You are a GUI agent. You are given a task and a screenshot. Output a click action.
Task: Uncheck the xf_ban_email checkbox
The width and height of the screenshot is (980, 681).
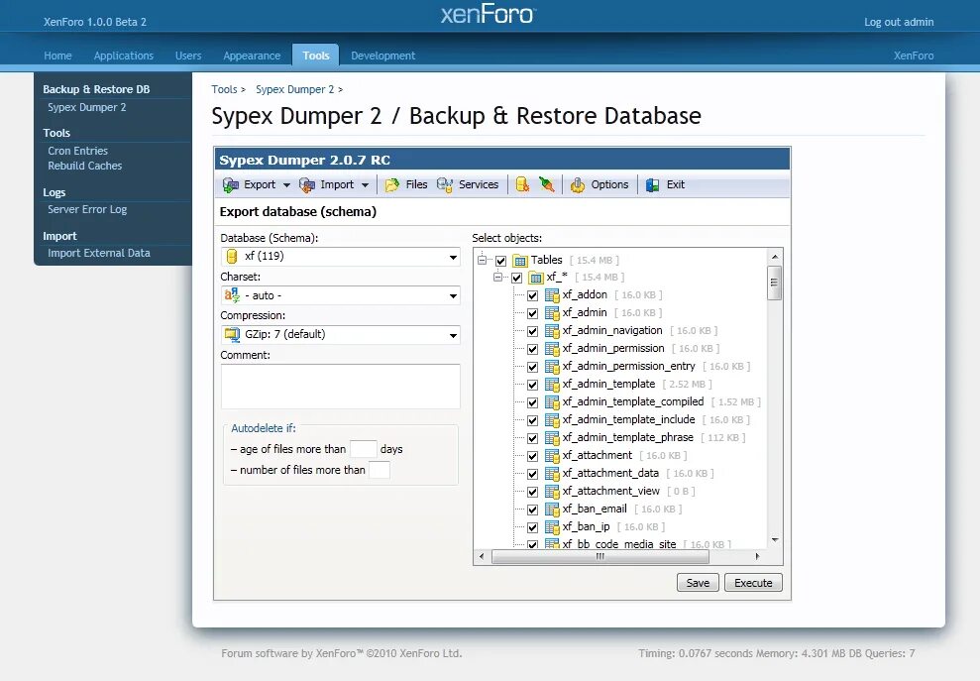coord(532,510)
